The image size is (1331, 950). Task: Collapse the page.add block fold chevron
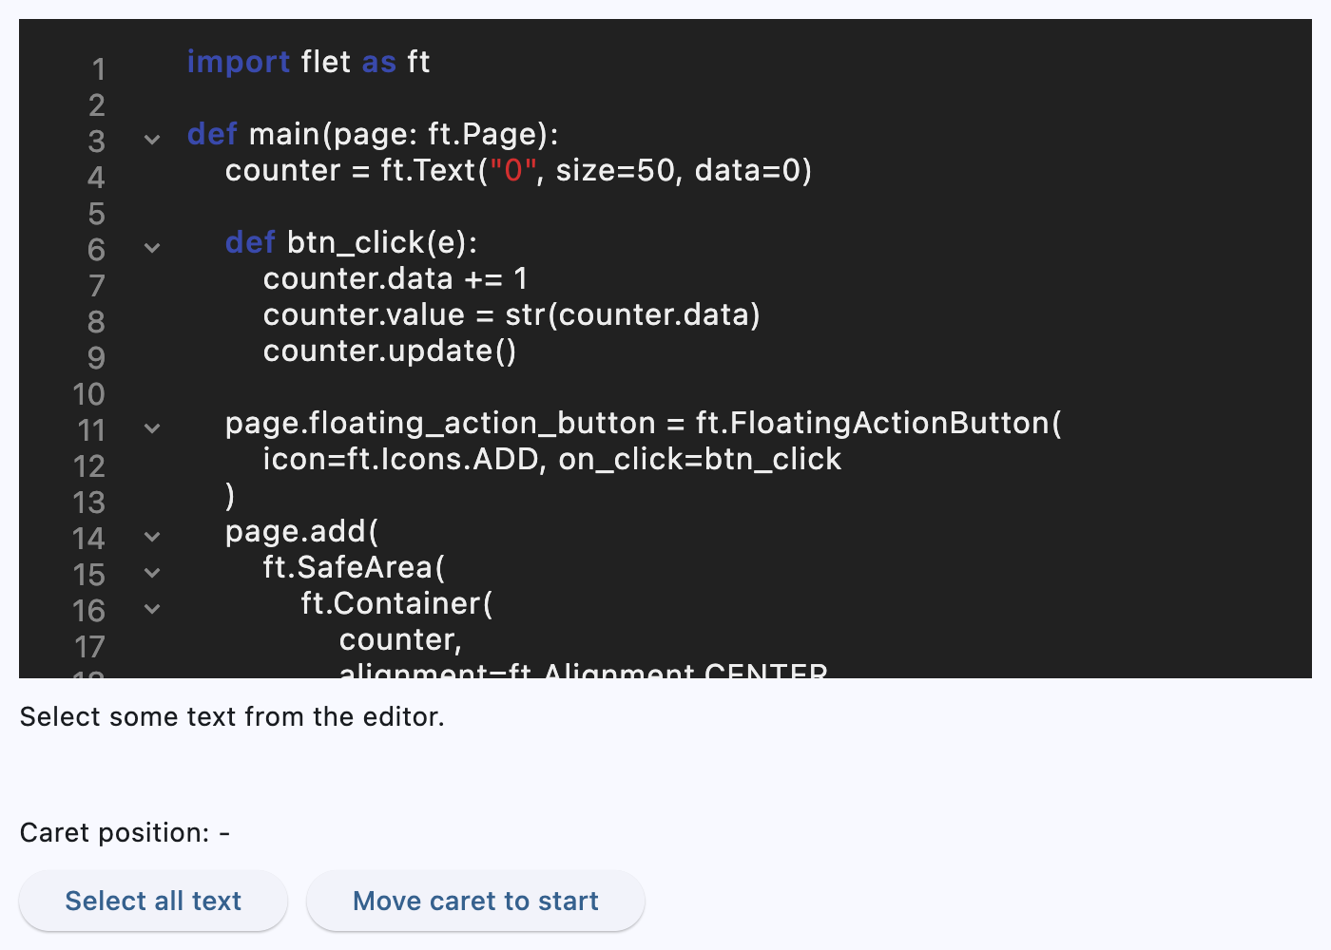coord(151,537)
